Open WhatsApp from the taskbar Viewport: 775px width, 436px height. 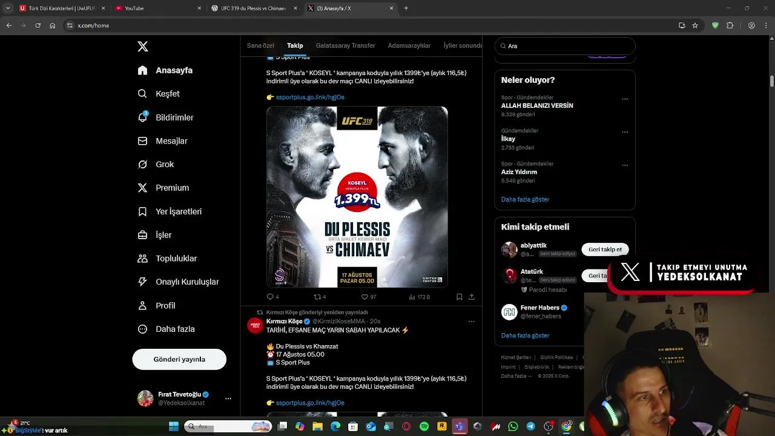[x=513, y=427]
